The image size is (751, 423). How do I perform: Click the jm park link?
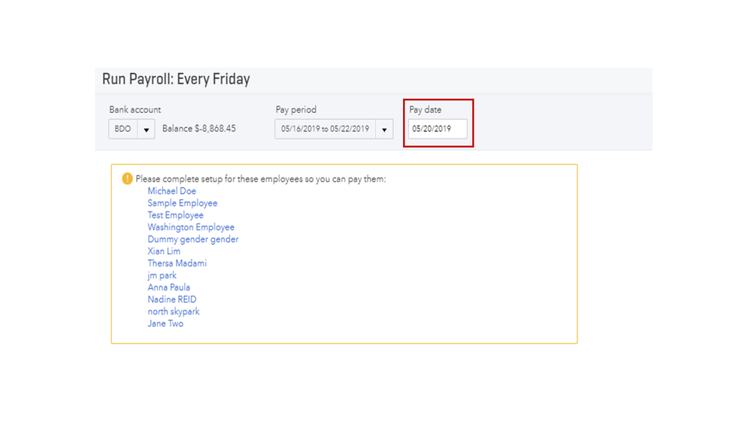[x=162, y=275]
